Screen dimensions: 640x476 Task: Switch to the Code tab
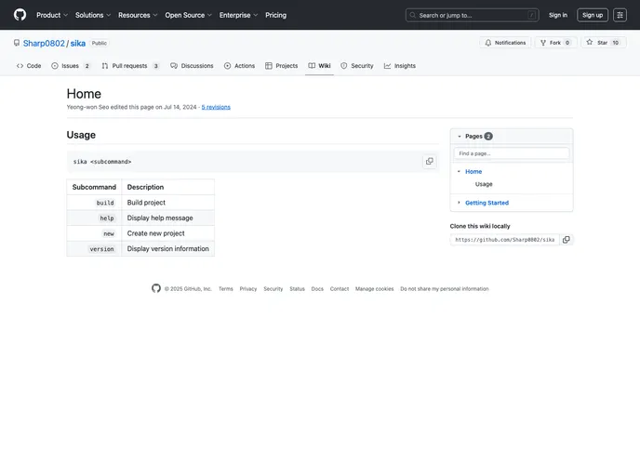tap(29, 66)
